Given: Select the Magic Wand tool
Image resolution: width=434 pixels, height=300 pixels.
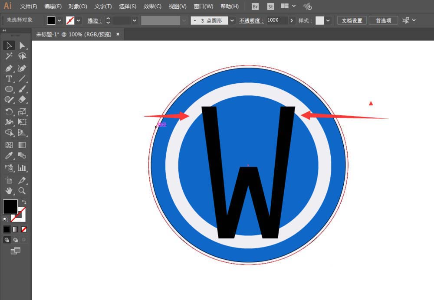Looking at the screenshot, I should pos(10,56).
